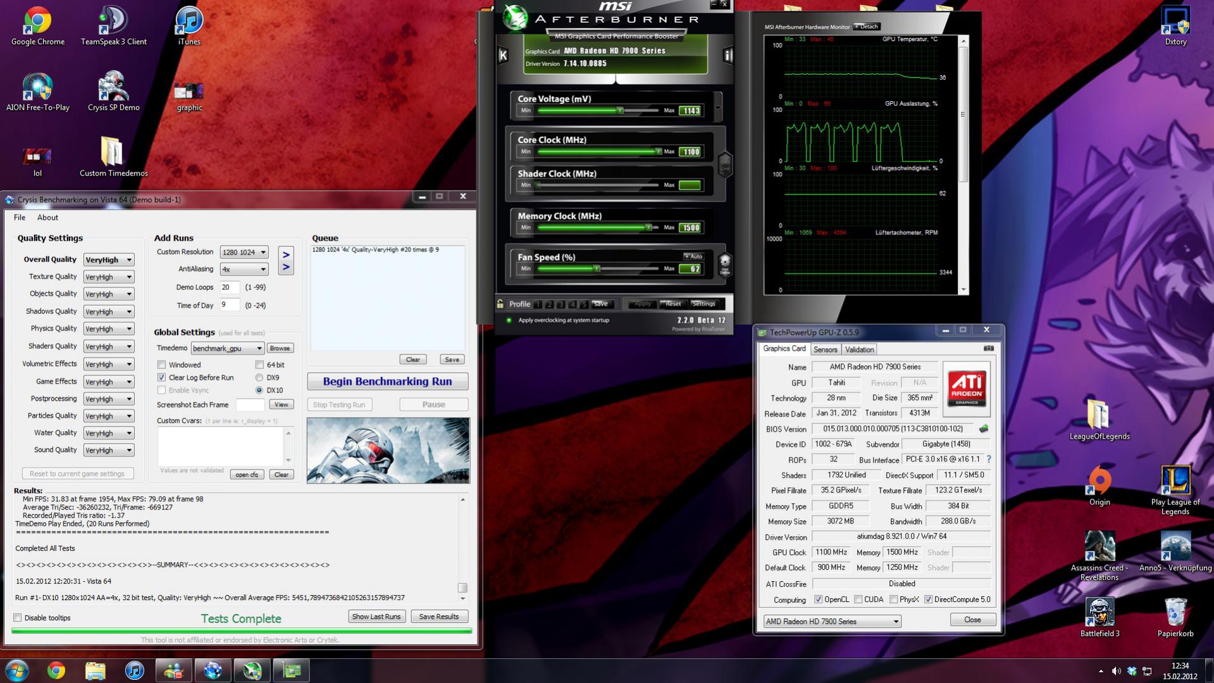
Task: Switch to the Sensors tab
Action: (x=825, y=349)
